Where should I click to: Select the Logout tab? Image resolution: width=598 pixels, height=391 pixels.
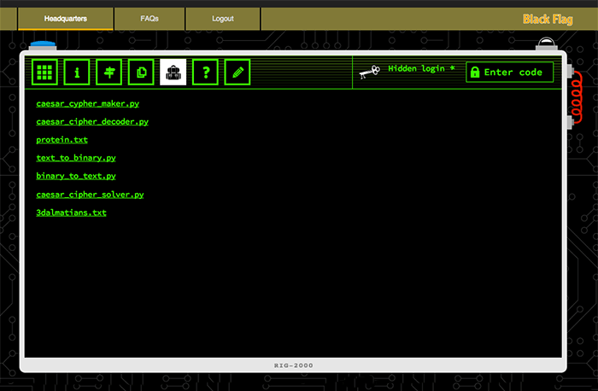pyautogui.click(x=223, y=19)
